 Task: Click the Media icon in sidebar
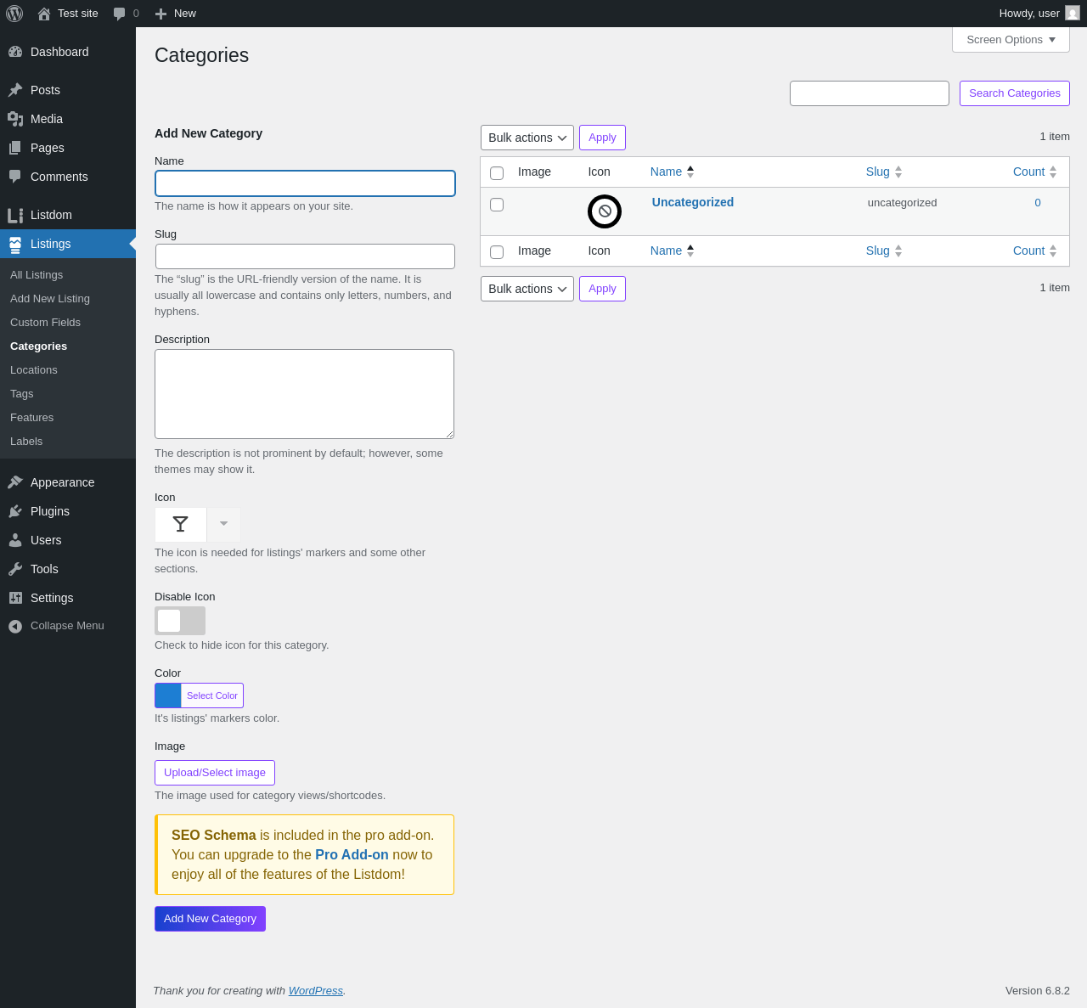[15, 119]
